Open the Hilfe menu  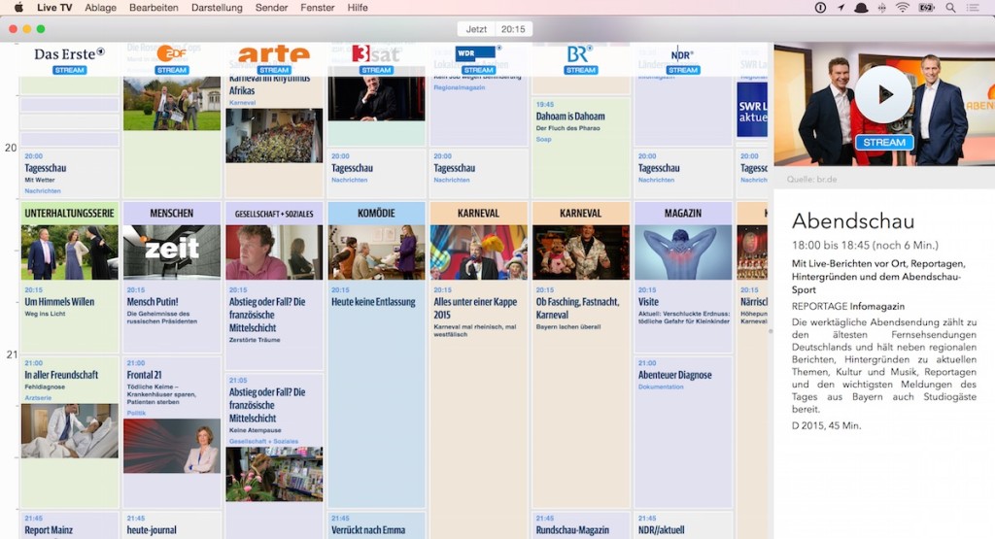point(358,8)
